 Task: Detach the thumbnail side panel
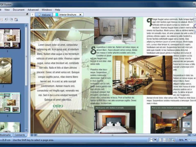point(27,14)
